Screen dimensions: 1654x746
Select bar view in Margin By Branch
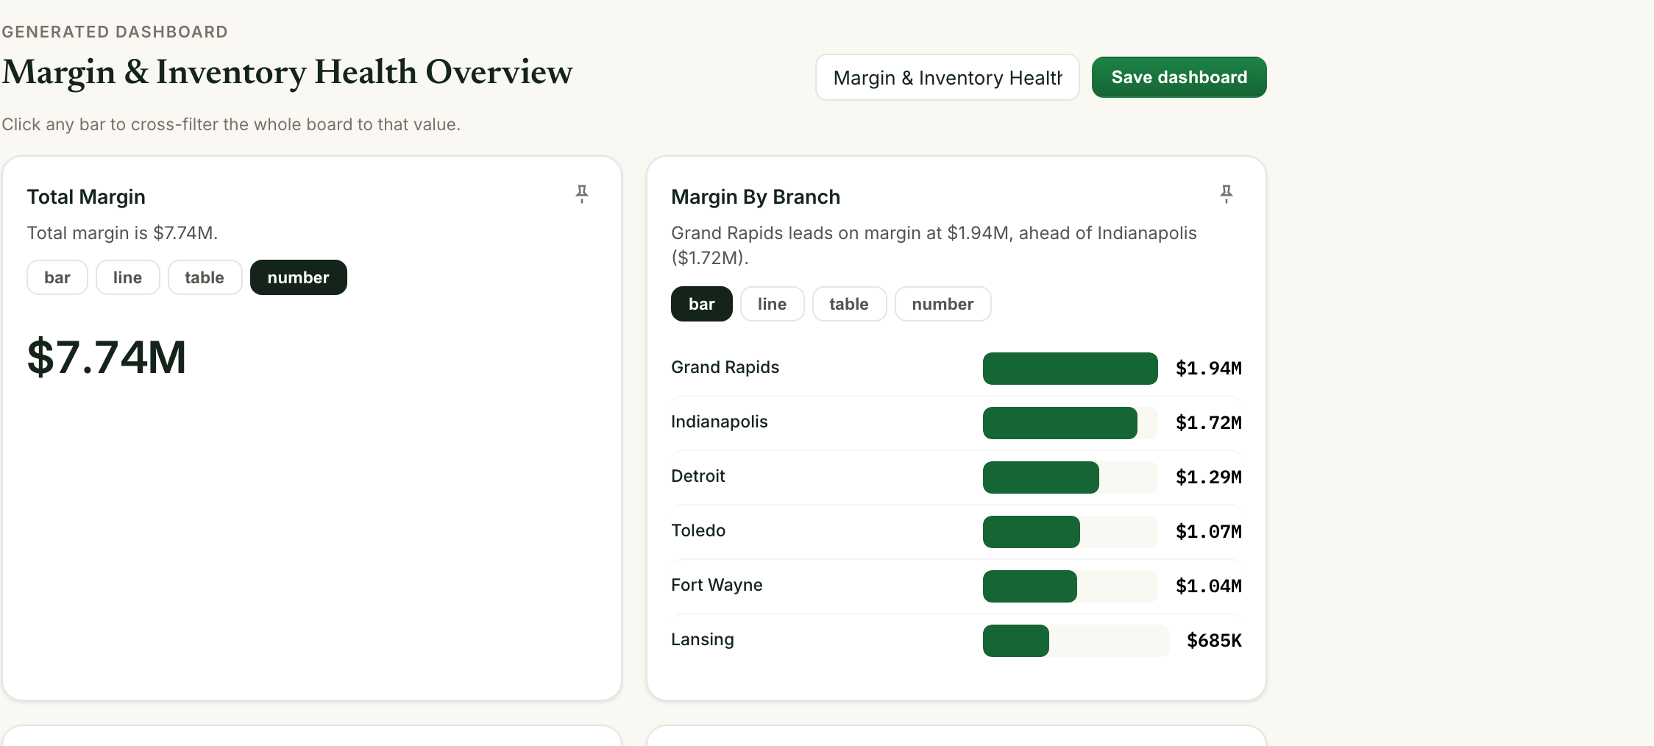[x=702, y=304]
